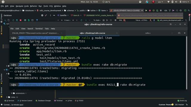This screenshot has height=107, width=191.
Task: Open the Tx: Auto transaction dropdown
Action: coord(97,20)
